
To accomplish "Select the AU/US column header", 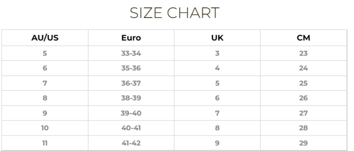I will click(x=45, y=38).
